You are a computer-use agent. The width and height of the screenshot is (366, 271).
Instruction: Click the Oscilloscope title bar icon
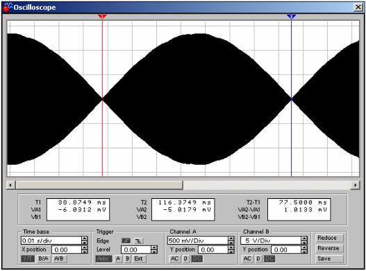click(8, 8)
